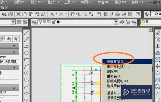Click the Match Properties brush icon
Image resolution: width=161 pixels, height=102 pixels.
[x=37, y=14]
